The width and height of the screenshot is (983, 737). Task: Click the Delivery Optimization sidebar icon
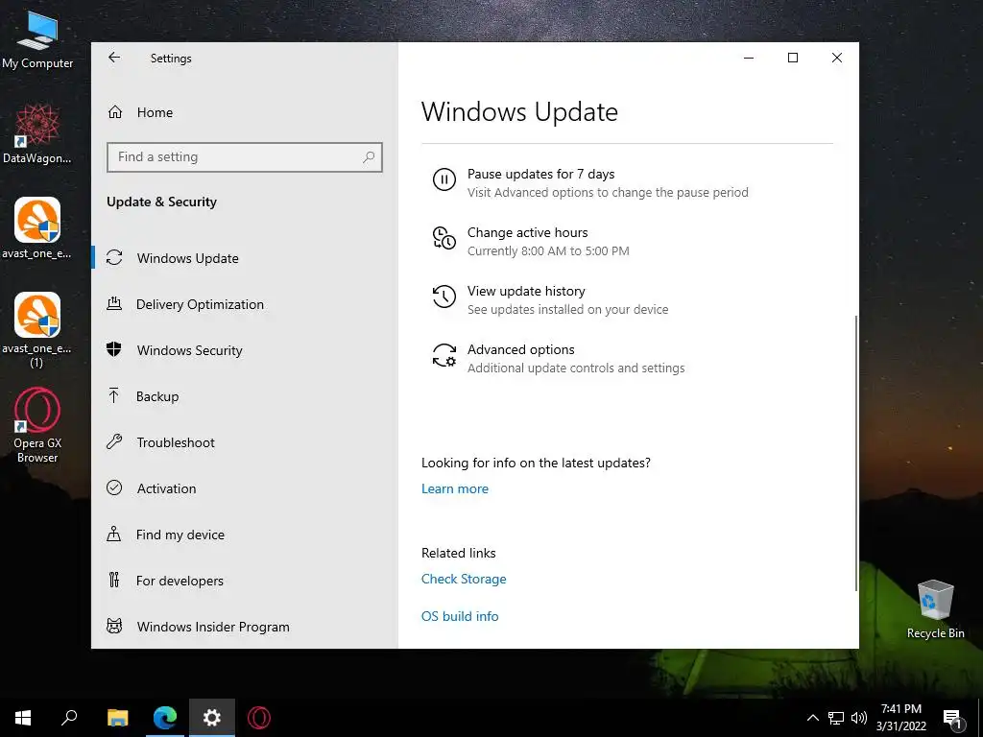coord(114,304)
